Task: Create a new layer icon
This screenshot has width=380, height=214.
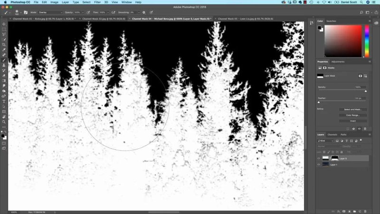Action: click(x=360, y=211)
